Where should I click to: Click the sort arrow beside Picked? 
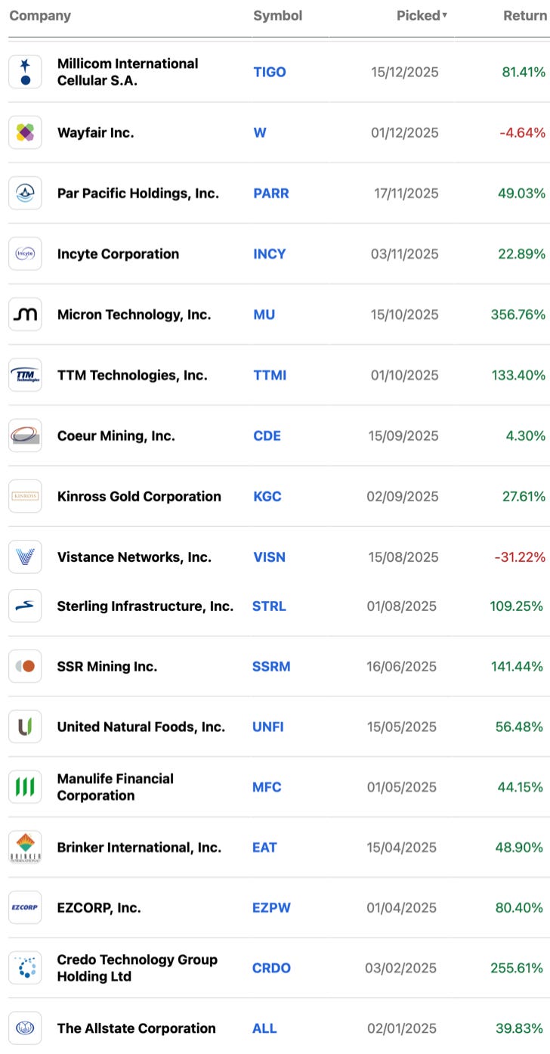click(x=445, y=15)
